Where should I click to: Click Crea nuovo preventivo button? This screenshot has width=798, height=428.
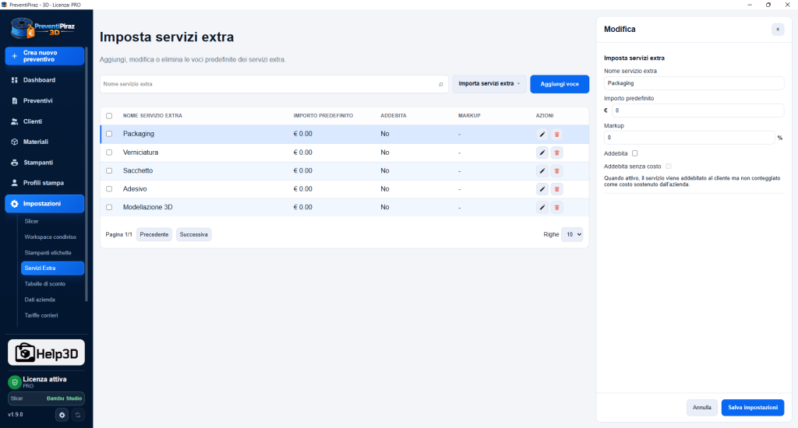click(x=44, y=56)
